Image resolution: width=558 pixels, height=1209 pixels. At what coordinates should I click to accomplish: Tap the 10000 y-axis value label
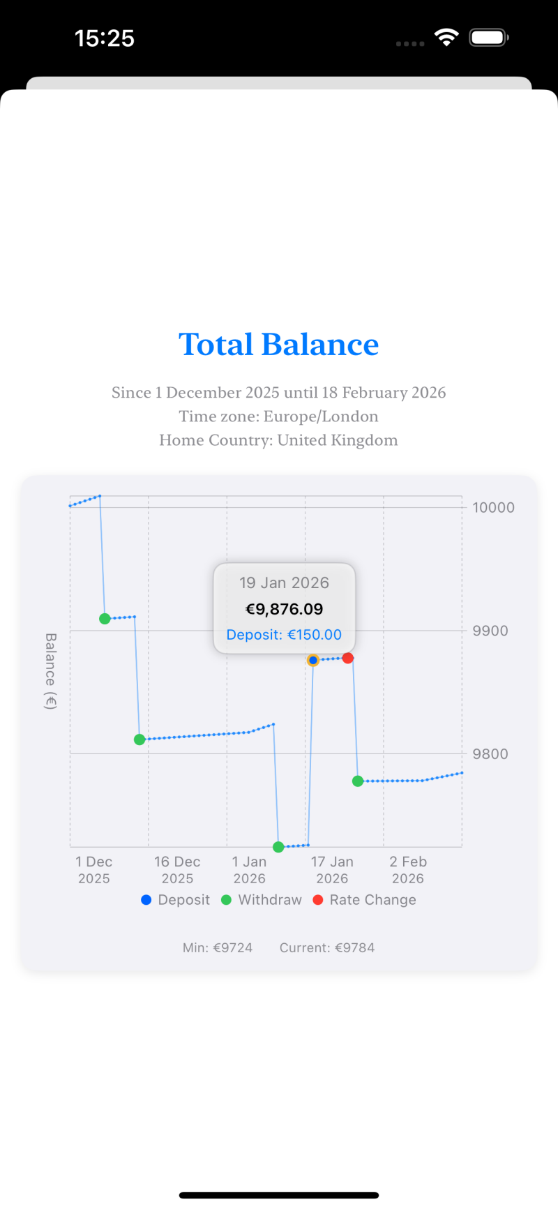493,507
